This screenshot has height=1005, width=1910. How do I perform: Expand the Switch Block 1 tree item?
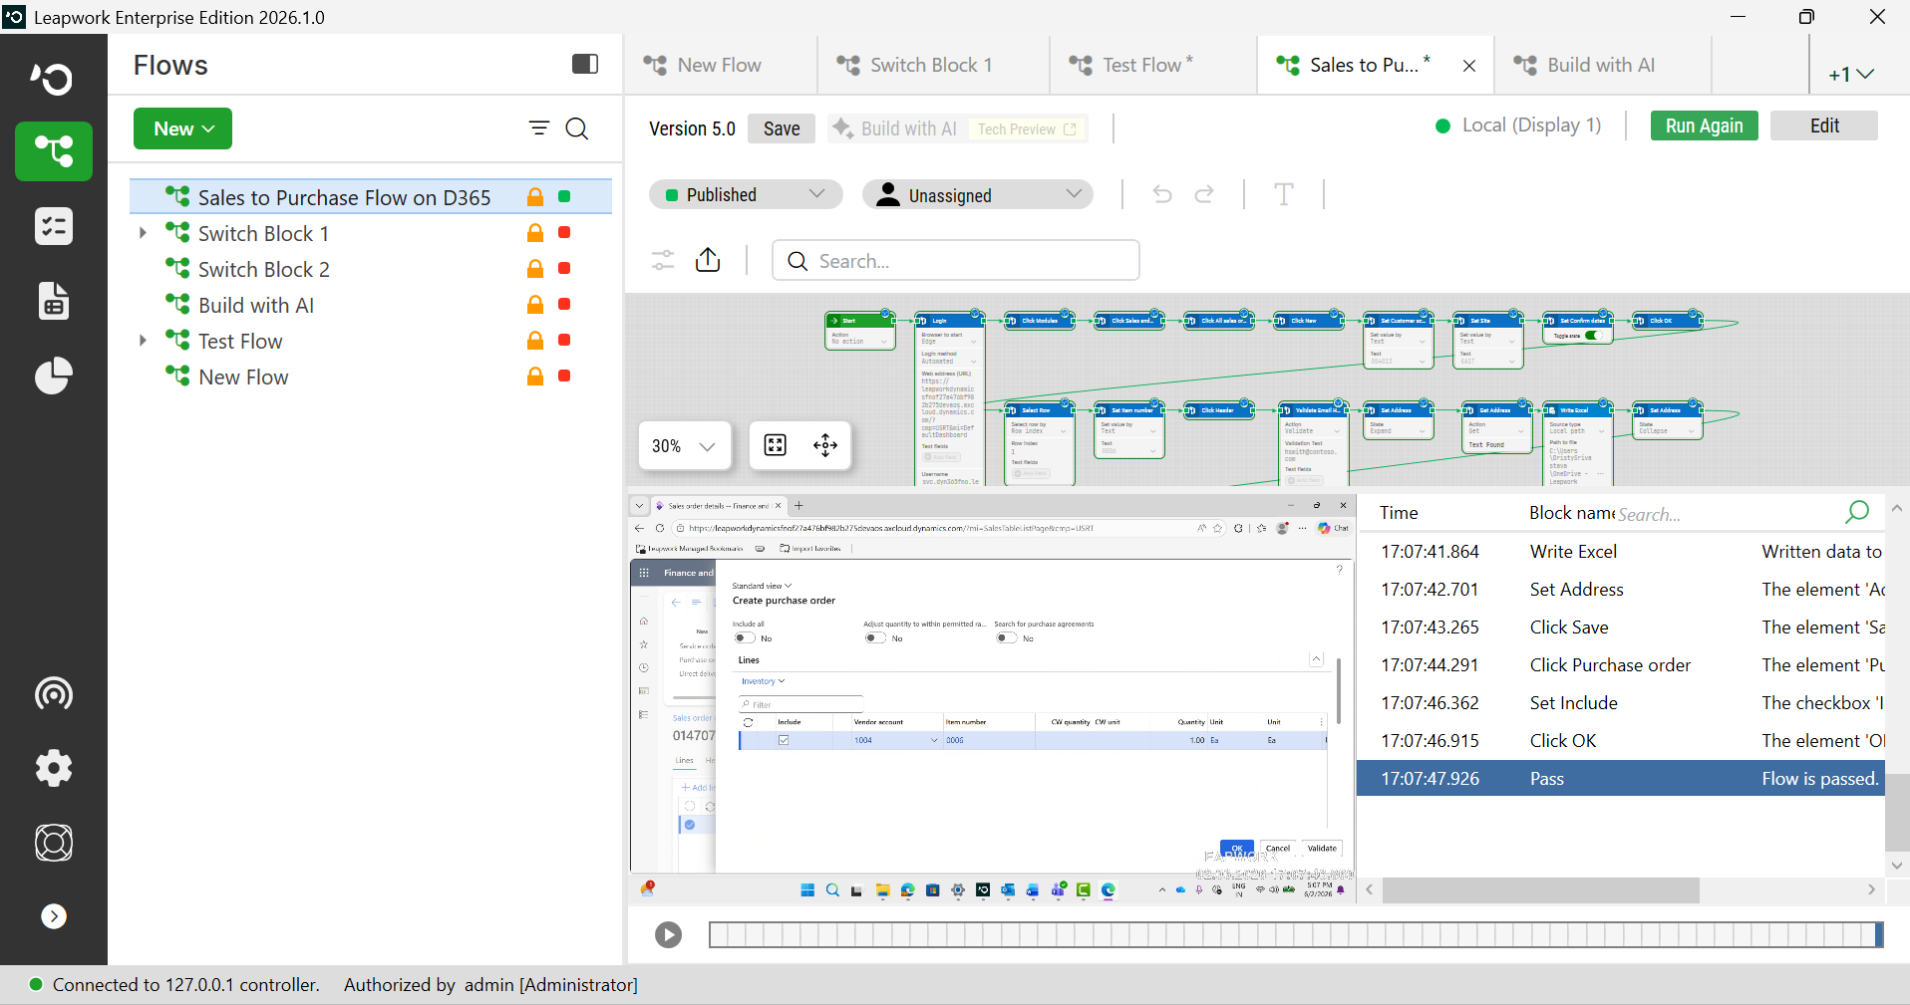[143, 233]
